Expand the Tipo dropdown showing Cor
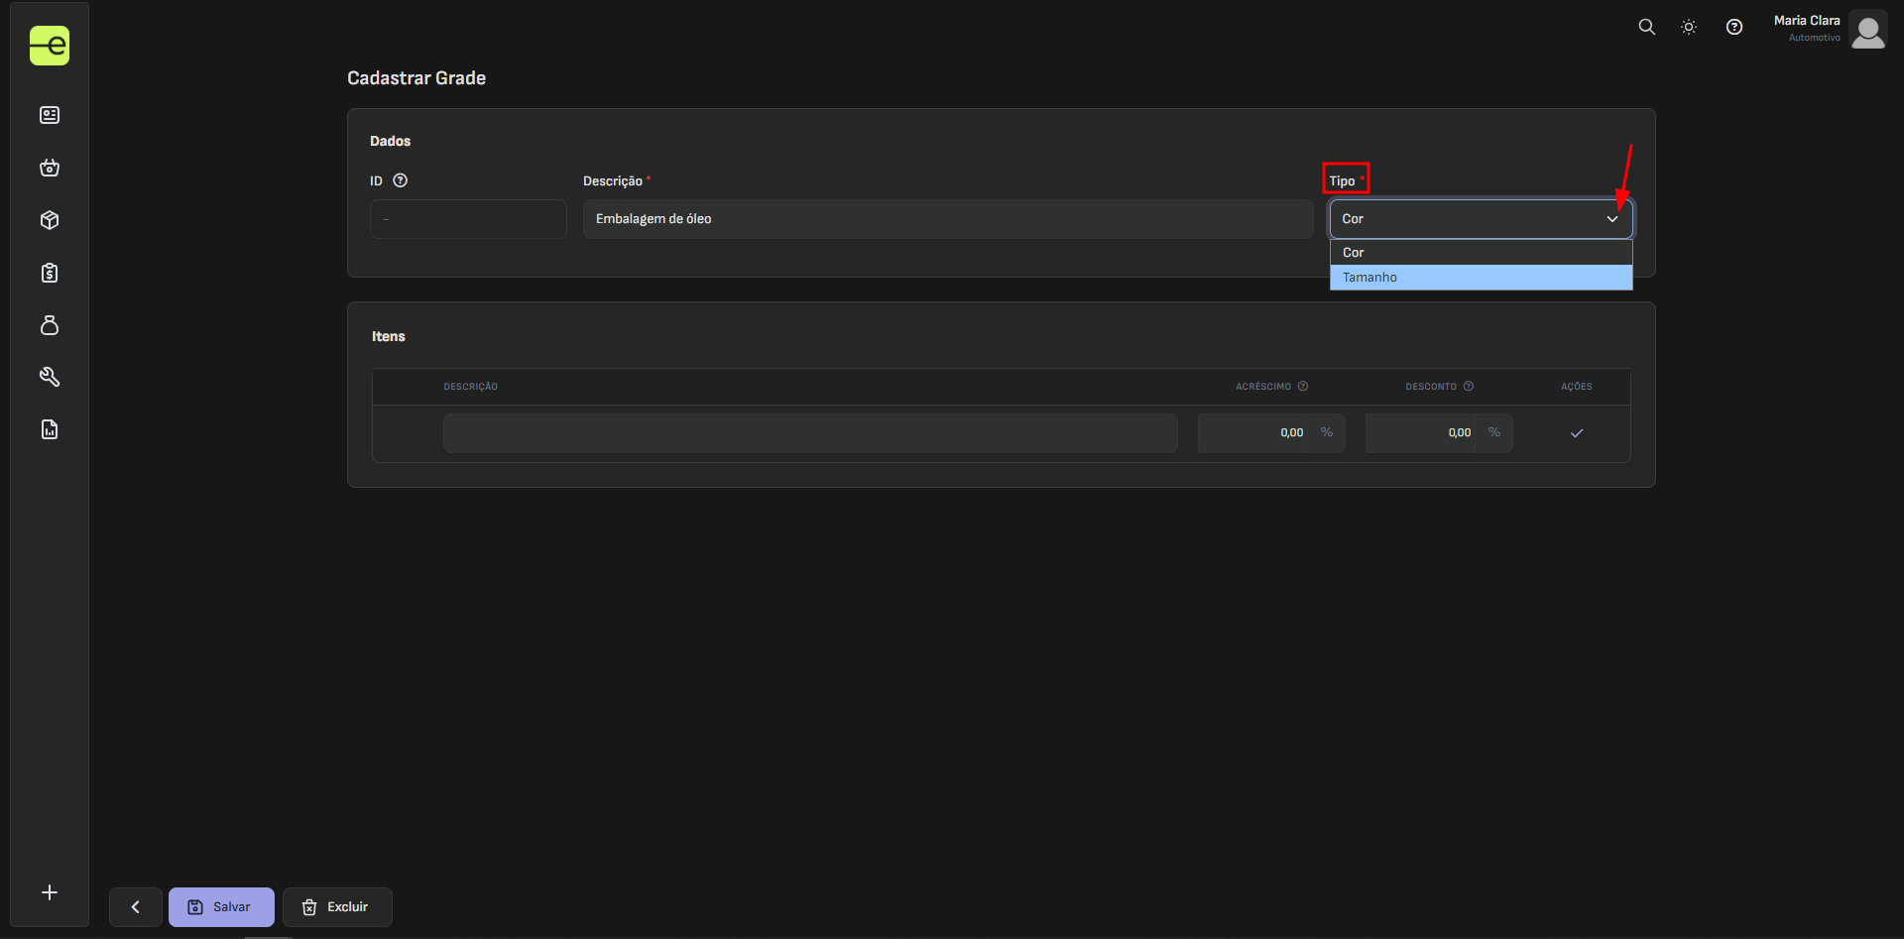The width and height of the screenshot is (1904, 939). 1480,219
